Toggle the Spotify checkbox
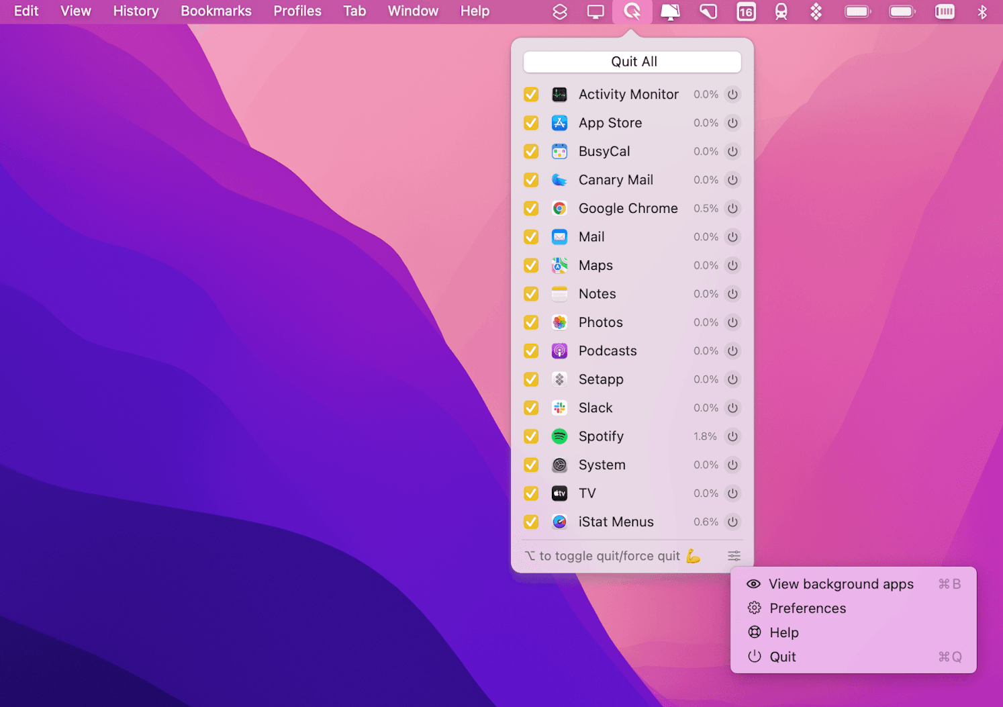The image size is (1003, 707). click(x=531, y=436)
